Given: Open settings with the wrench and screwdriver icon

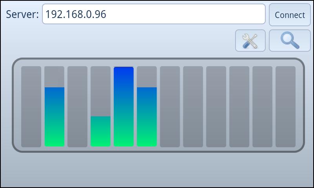Looking at the screenshot, I should click(250, 41).
